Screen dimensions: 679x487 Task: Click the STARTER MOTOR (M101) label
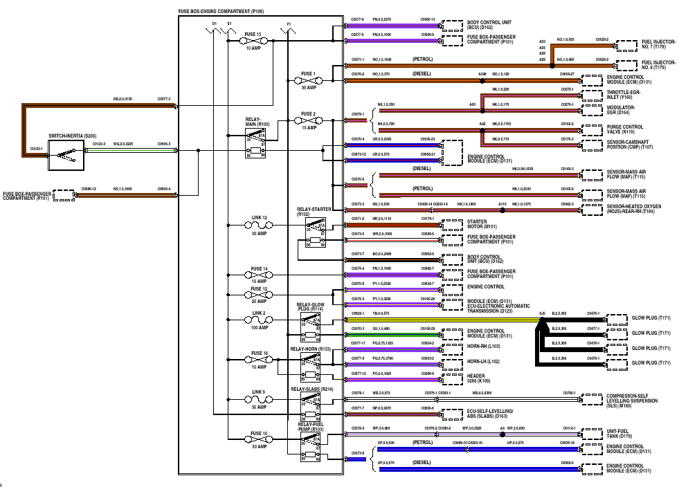(482, 224)
